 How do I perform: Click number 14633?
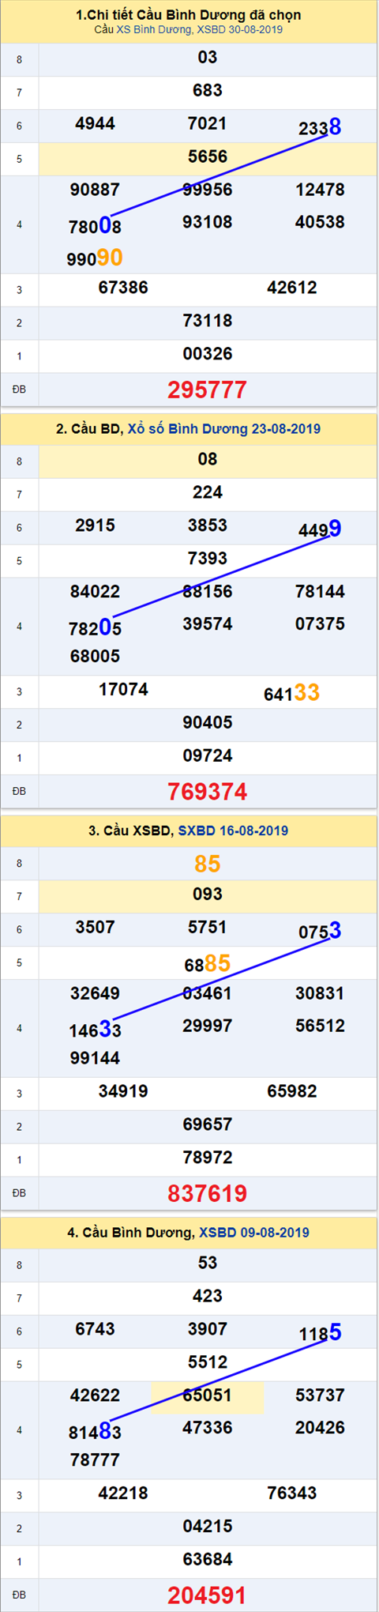95,1030
